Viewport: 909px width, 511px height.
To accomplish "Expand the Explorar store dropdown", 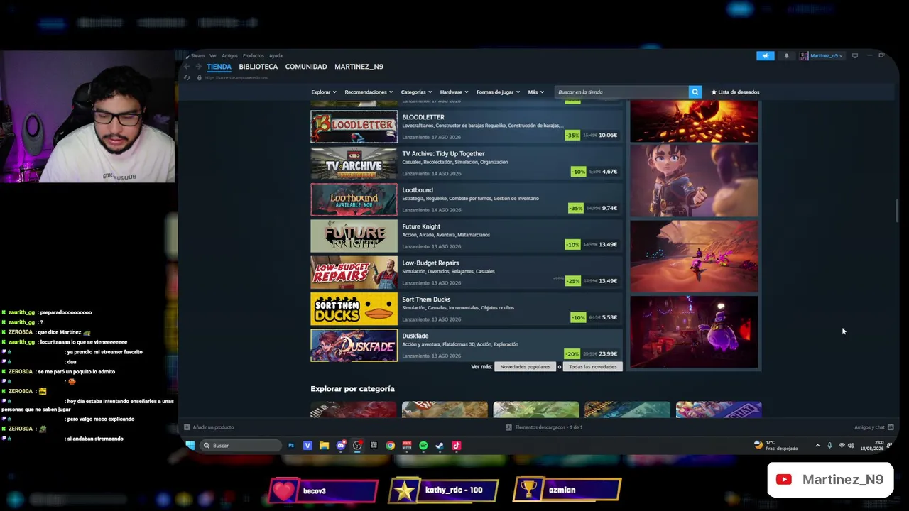I will 322,92.
